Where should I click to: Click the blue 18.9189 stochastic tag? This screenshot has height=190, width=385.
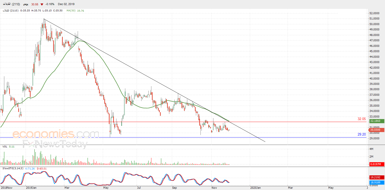pos(377,182)
